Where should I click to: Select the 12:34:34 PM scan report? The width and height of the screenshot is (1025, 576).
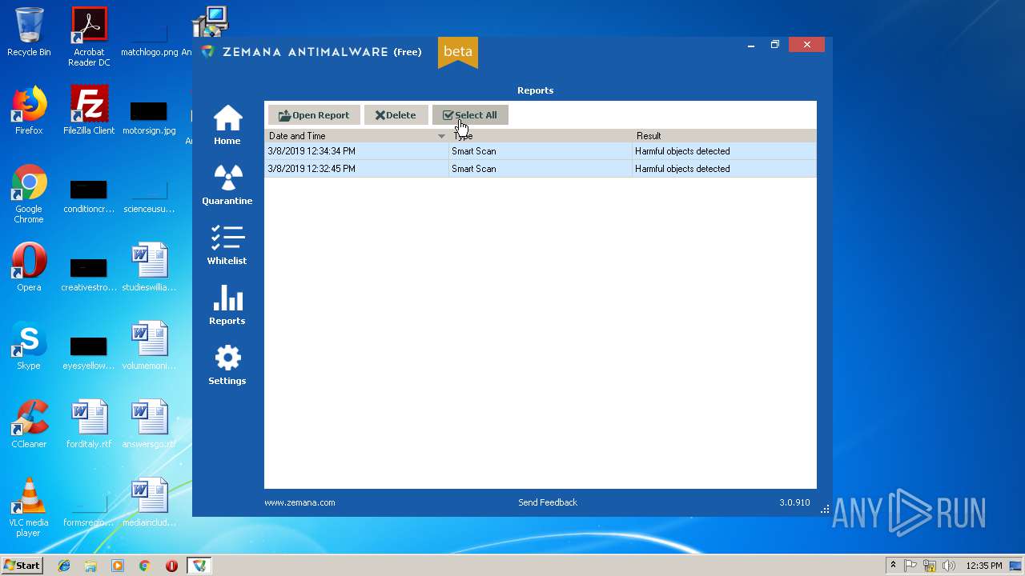(541, 151)
